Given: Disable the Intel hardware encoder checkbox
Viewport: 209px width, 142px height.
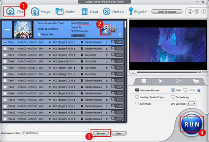Looking at the screenshot, I should coord(173,90).
